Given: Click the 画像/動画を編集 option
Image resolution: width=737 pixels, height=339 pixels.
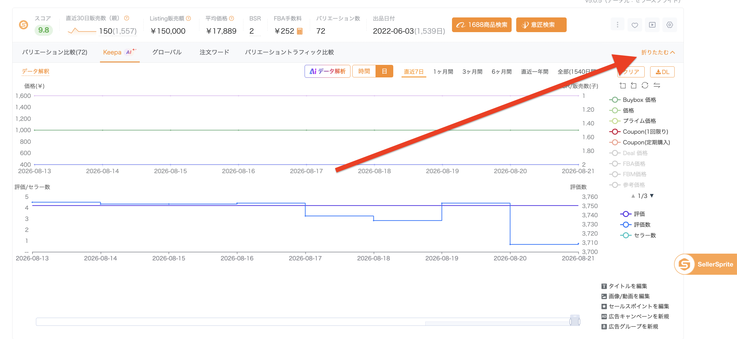Looking at the screenshot, I should (625, 296).
